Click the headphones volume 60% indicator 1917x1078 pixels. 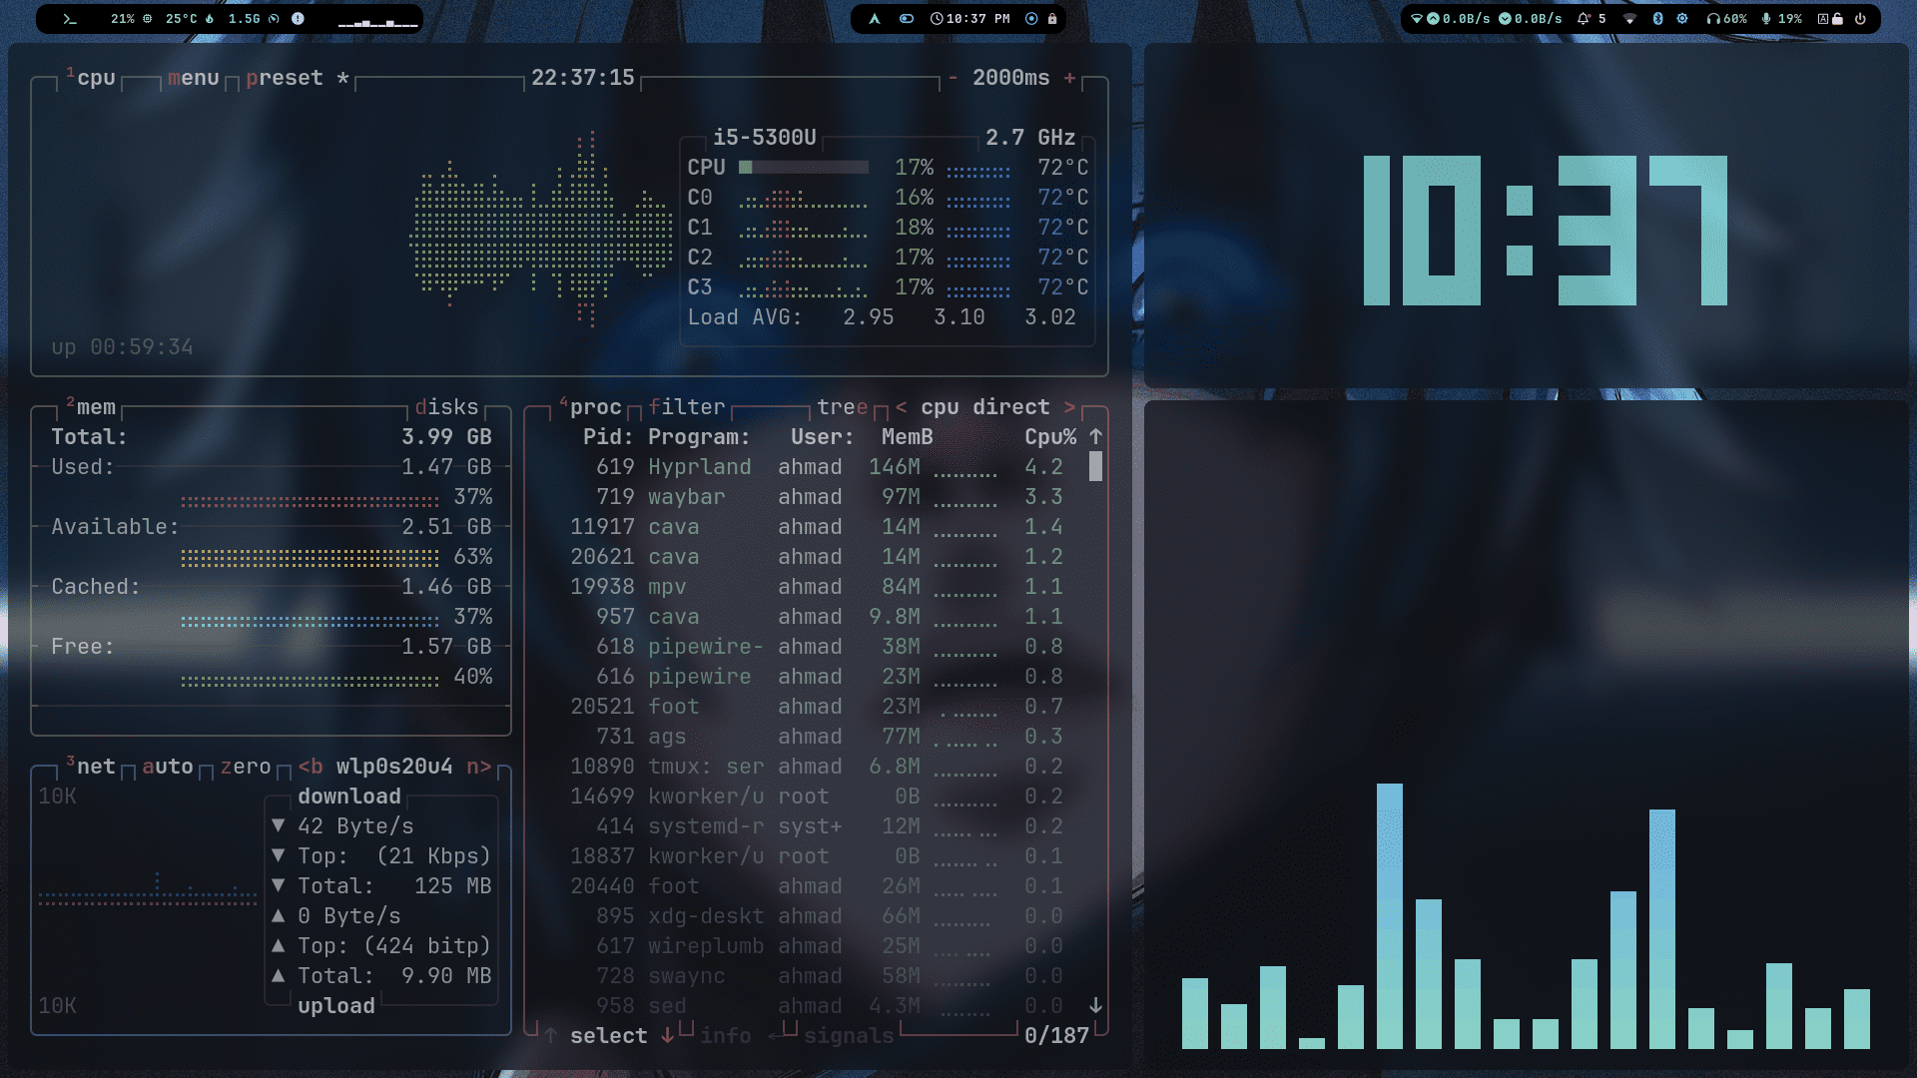(1727, 19)
